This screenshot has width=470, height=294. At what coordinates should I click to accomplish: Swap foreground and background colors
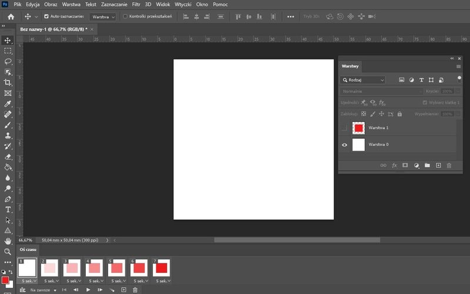click(x=11, y=272)
